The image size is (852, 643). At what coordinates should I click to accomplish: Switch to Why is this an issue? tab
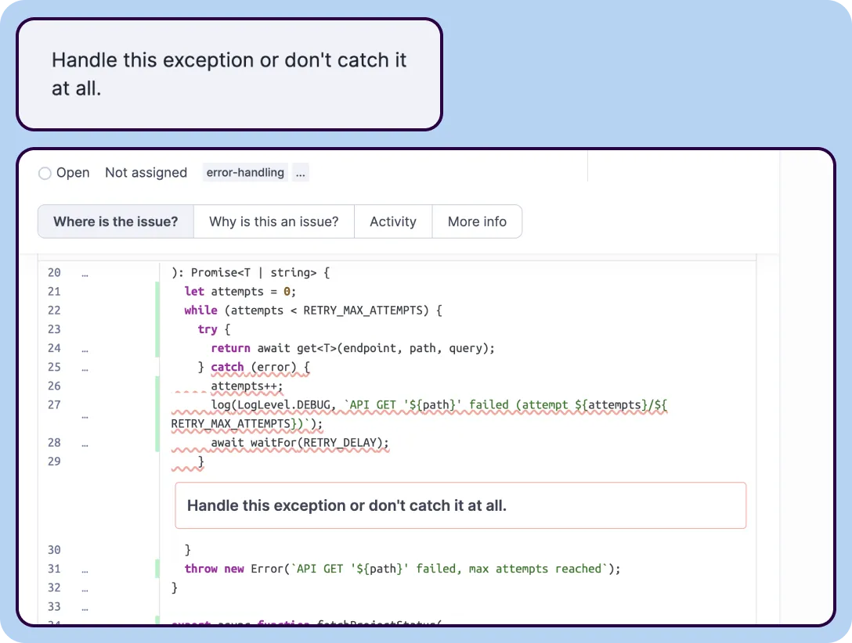tap(274, 221)
